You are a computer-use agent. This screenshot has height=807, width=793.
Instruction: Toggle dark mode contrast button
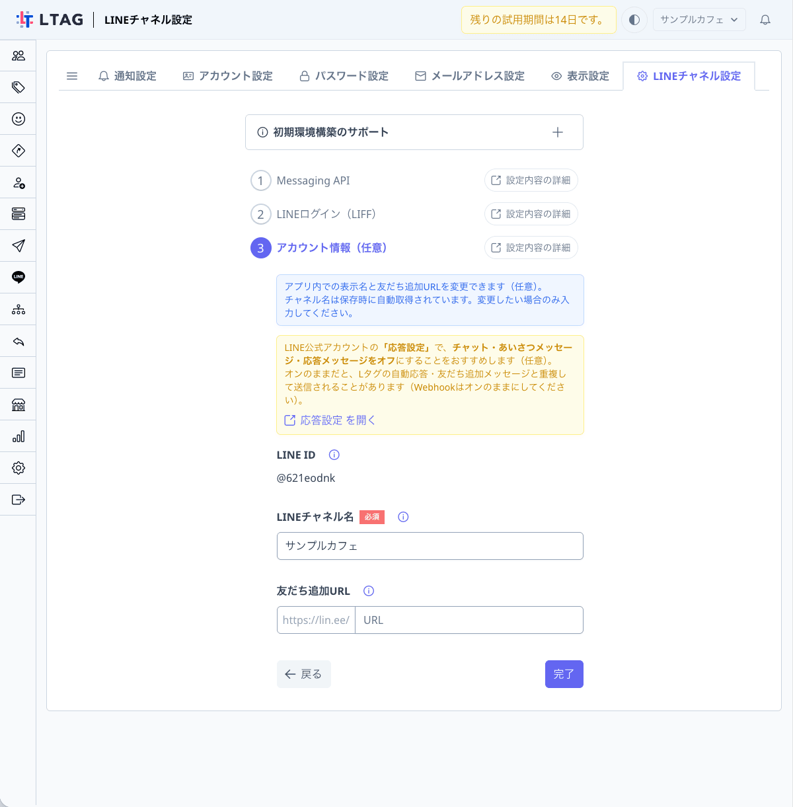(634, 20)
